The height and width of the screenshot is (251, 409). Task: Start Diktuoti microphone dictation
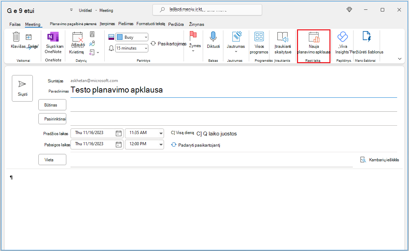pos(213,40)
